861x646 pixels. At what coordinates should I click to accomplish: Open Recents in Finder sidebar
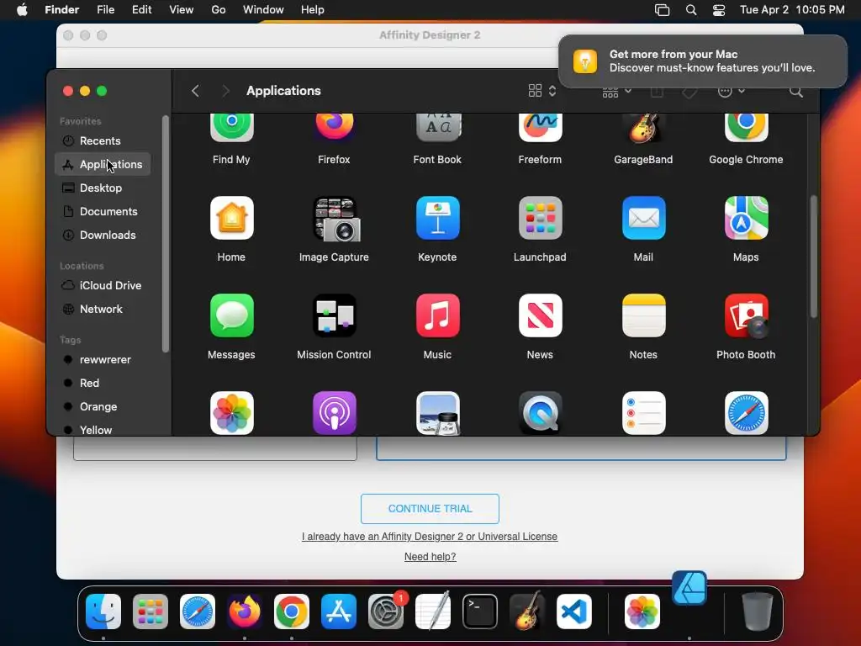tap(102, 140)
